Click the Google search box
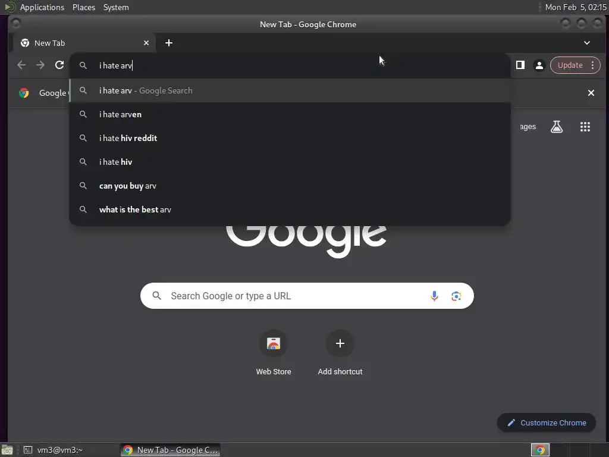The width and height of the screenshot is (609, 457). (307, 296)
